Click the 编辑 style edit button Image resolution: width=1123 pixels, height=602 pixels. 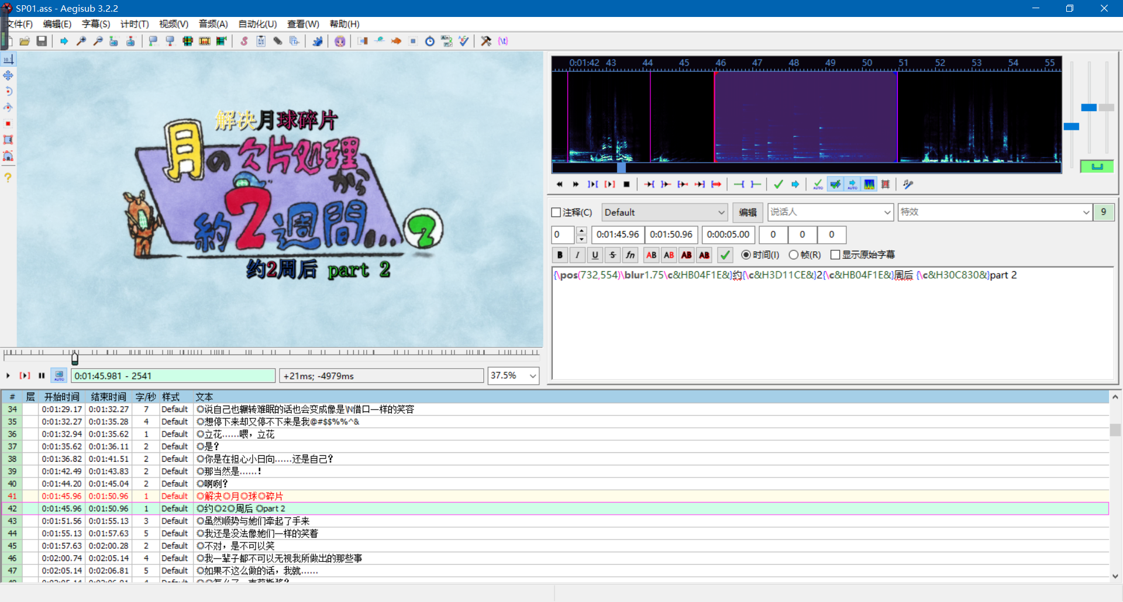tap(747, 212)
